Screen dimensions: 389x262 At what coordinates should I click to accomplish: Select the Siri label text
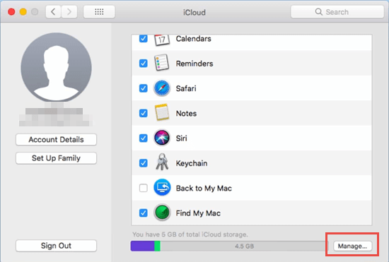pyautogui.click(x=181, y=138)
